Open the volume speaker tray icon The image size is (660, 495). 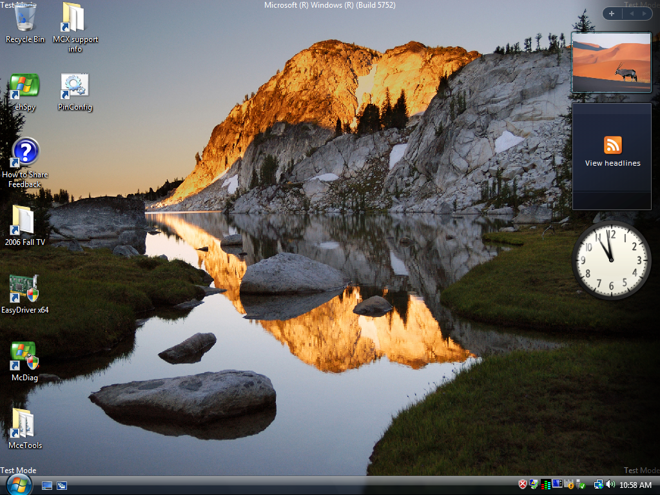610,485
